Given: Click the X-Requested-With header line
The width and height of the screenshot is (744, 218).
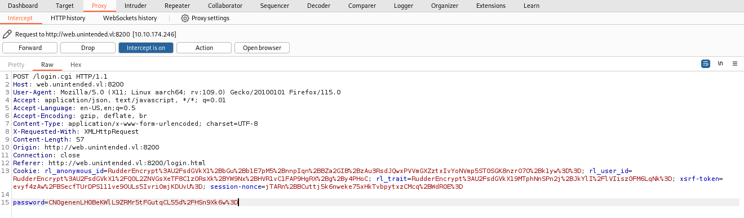Looking at the screenshot, I should pos(76,131).
